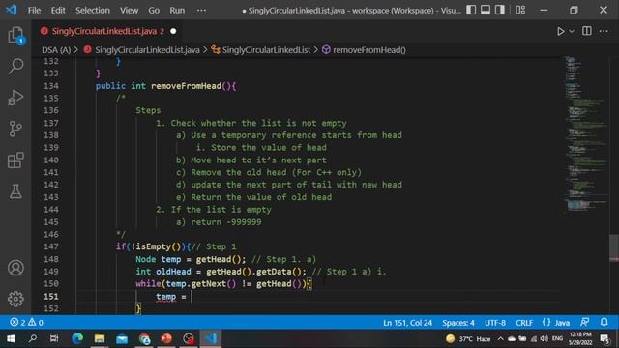Image resolution: width=619 pixels, height=348 pixels.
Task: Show hidden system tray icons chevron
Action: (x=500, y=339)
